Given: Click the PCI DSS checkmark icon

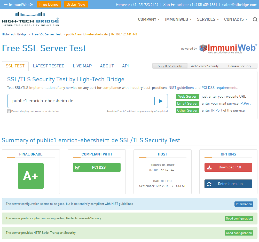Looking at the screenshot, I should coord(77,168).
